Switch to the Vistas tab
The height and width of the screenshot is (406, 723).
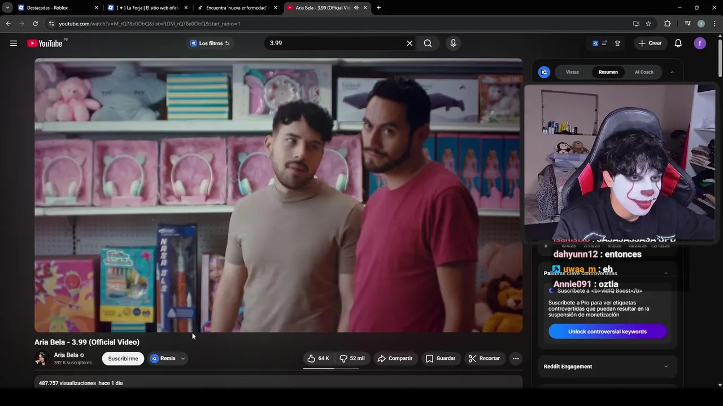572,72
